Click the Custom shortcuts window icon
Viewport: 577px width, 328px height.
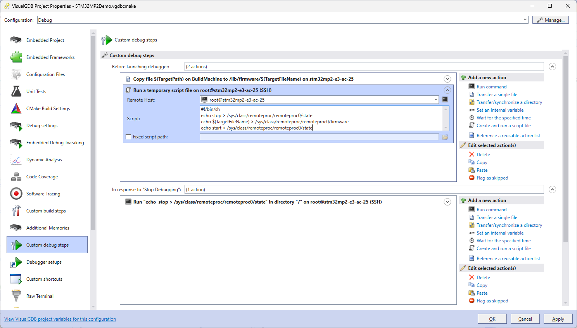16,279
